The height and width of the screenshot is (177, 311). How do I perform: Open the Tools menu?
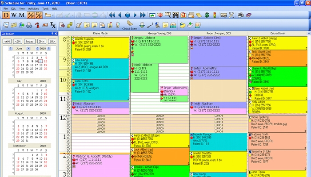pyautogui.click(x=45, y=8)
